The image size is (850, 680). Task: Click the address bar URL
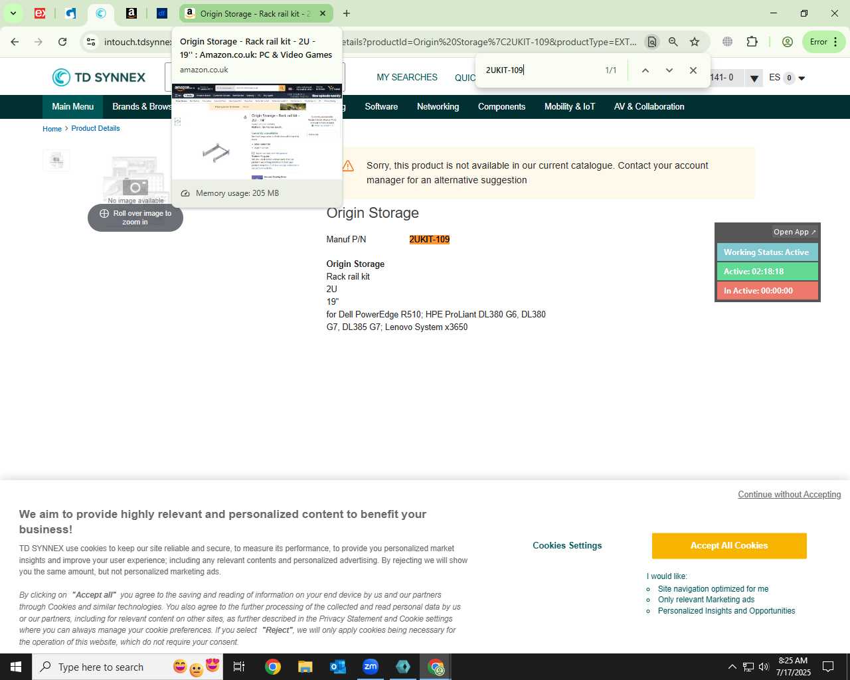[x=370, y=42]
